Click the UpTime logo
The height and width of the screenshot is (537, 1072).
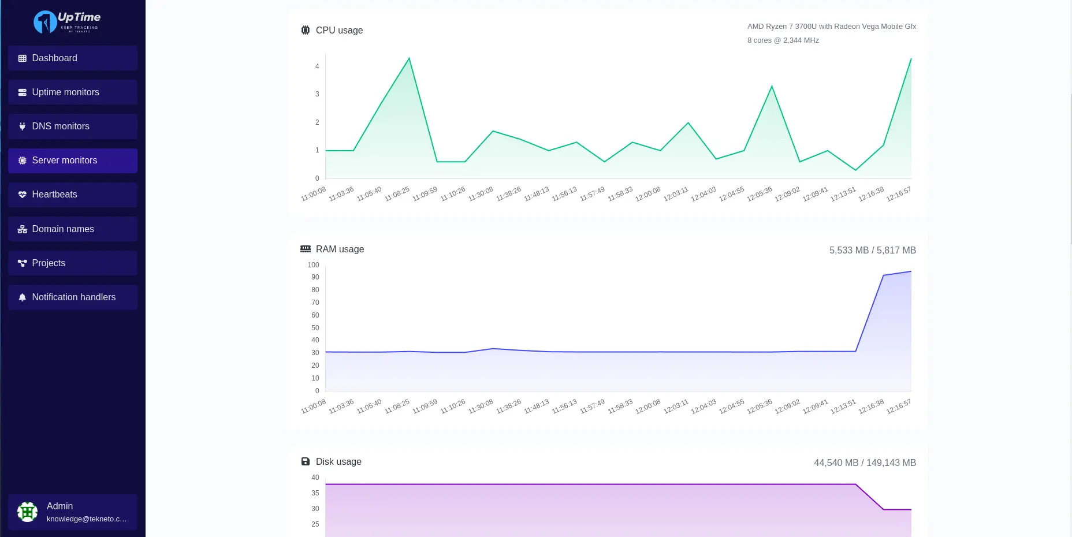[x=69, y=21]
